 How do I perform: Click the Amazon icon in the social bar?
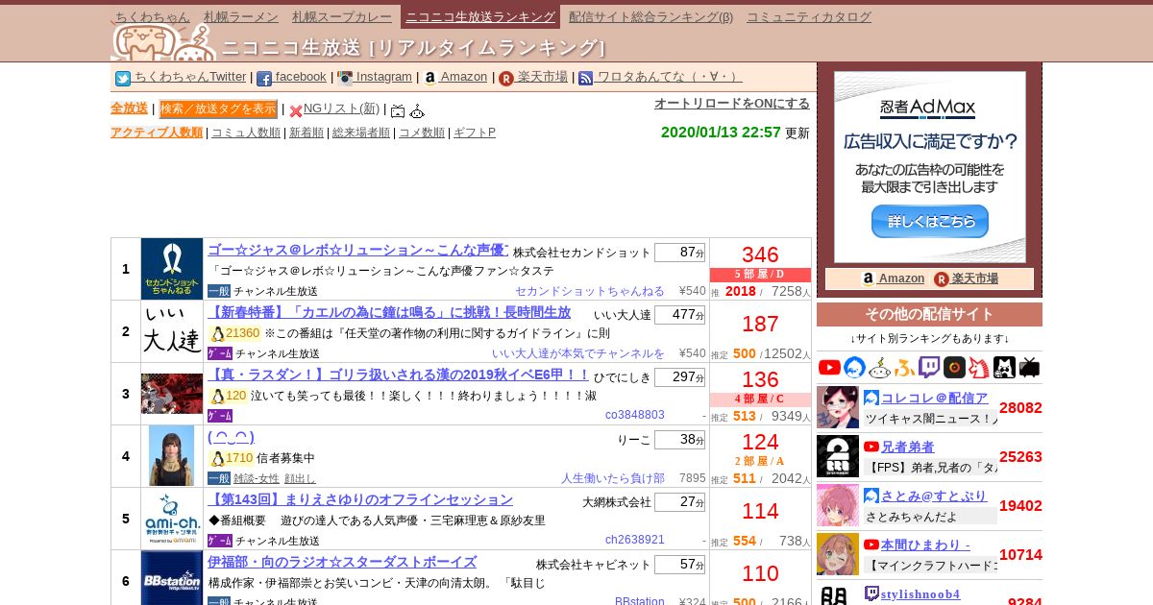429,79
